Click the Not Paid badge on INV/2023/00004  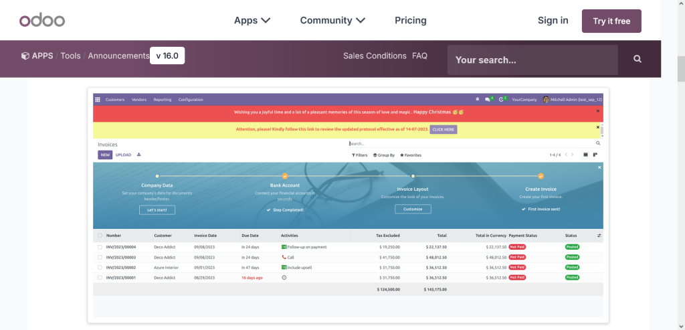click(517, 247)
